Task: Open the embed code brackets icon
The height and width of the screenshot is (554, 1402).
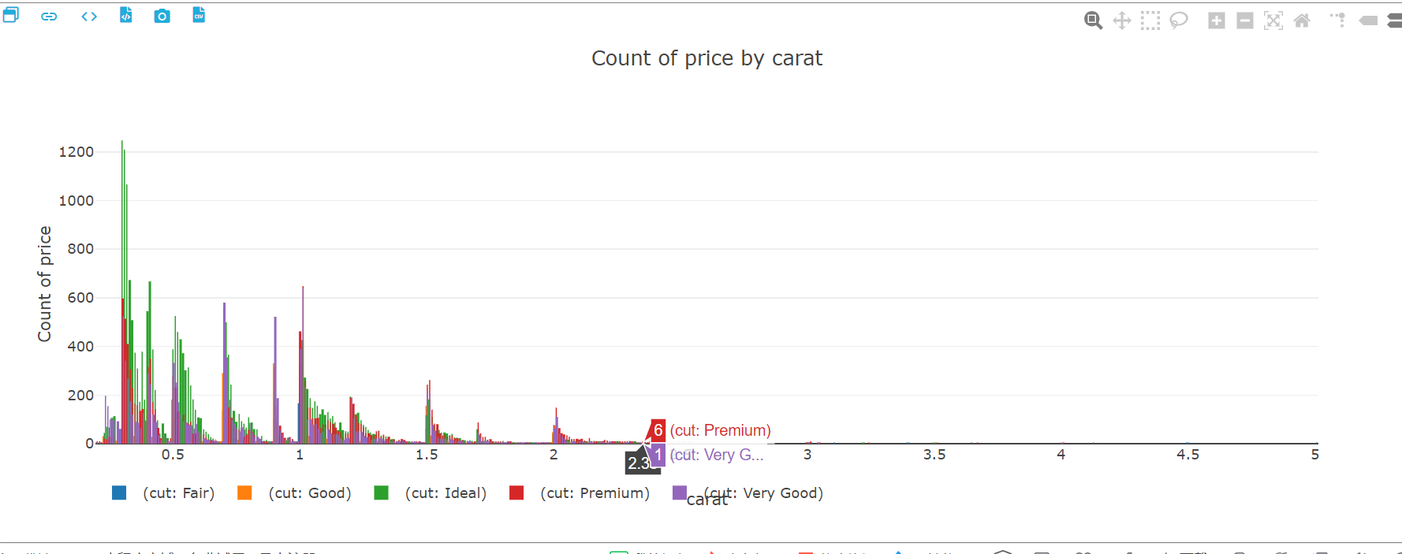Action: click(x=89, y=16)
